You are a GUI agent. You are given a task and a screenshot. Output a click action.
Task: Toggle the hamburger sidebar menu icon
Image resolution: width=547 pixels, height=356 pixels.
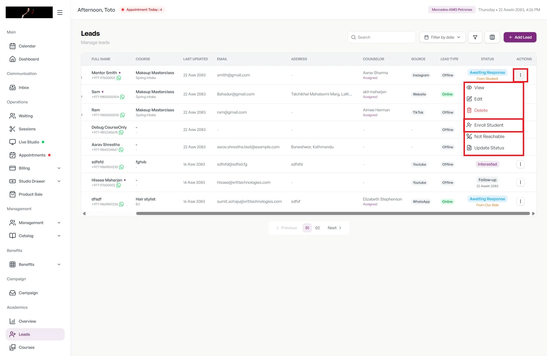coord(60,13)
